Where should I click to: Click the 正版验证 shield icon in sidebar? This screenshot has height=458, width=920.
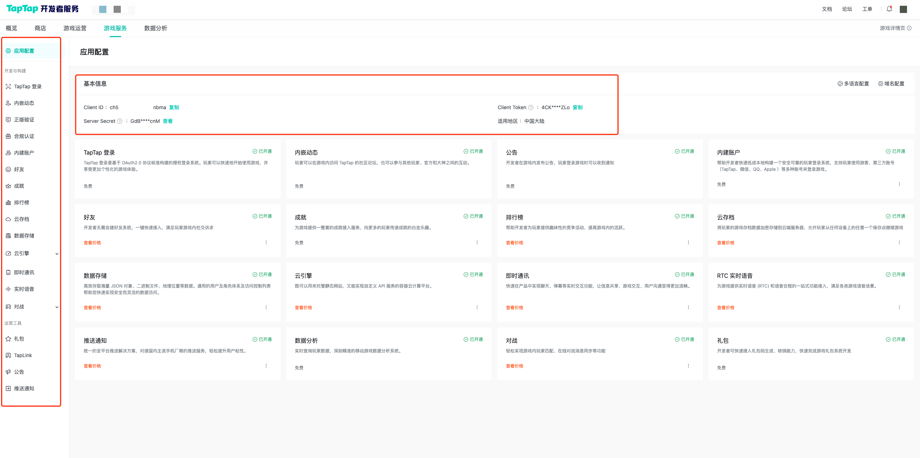tap(8, 120)
